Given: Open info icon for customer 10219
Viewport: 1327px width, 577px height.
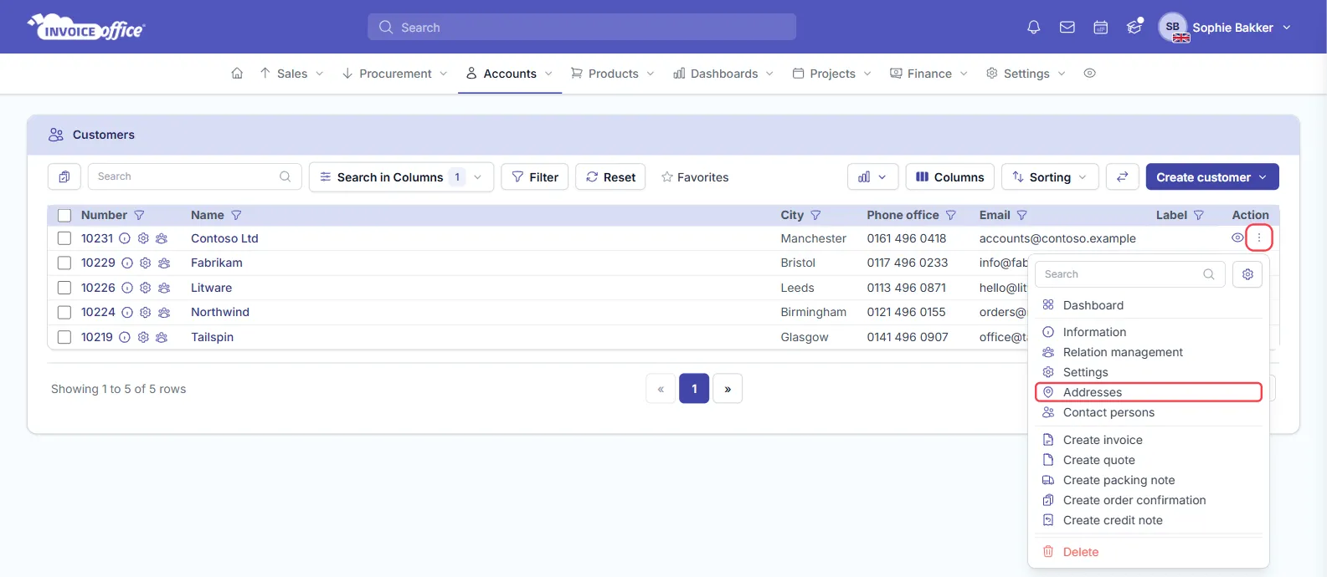Looking at the screenshot, I should [x=125, y=337].
